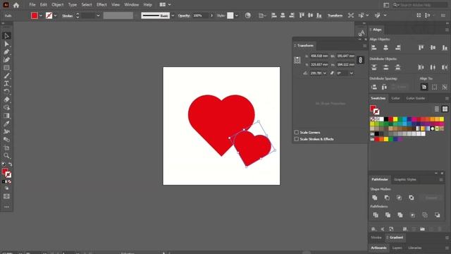Select Align to Artboard option
The image size is (451, 254).
(424, 87)
